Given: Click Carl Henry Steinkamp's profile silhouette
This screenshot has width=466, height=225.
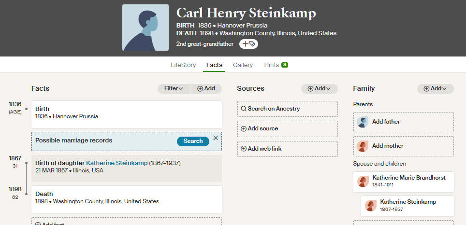Looking at the screenshot, I should click(x=146, y=28).
